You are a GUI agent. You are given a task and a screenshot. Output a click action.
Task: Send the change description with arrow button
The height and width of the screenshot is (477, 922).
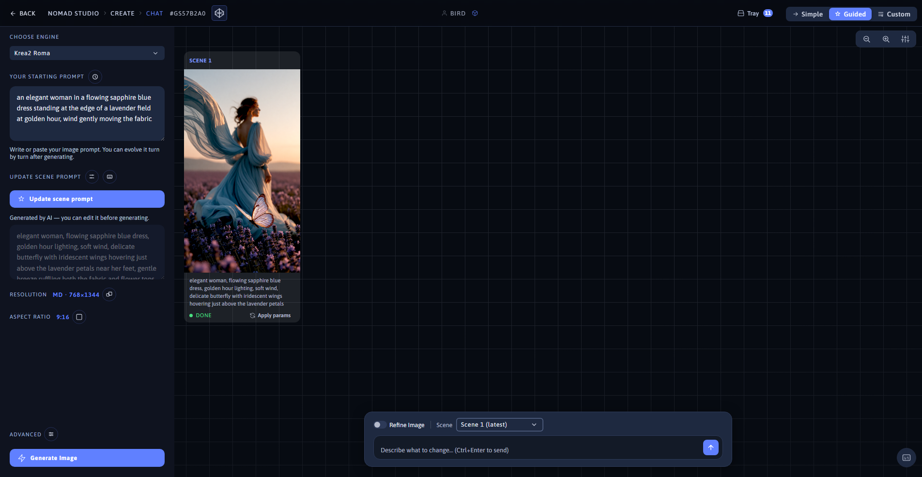(711, 447)
